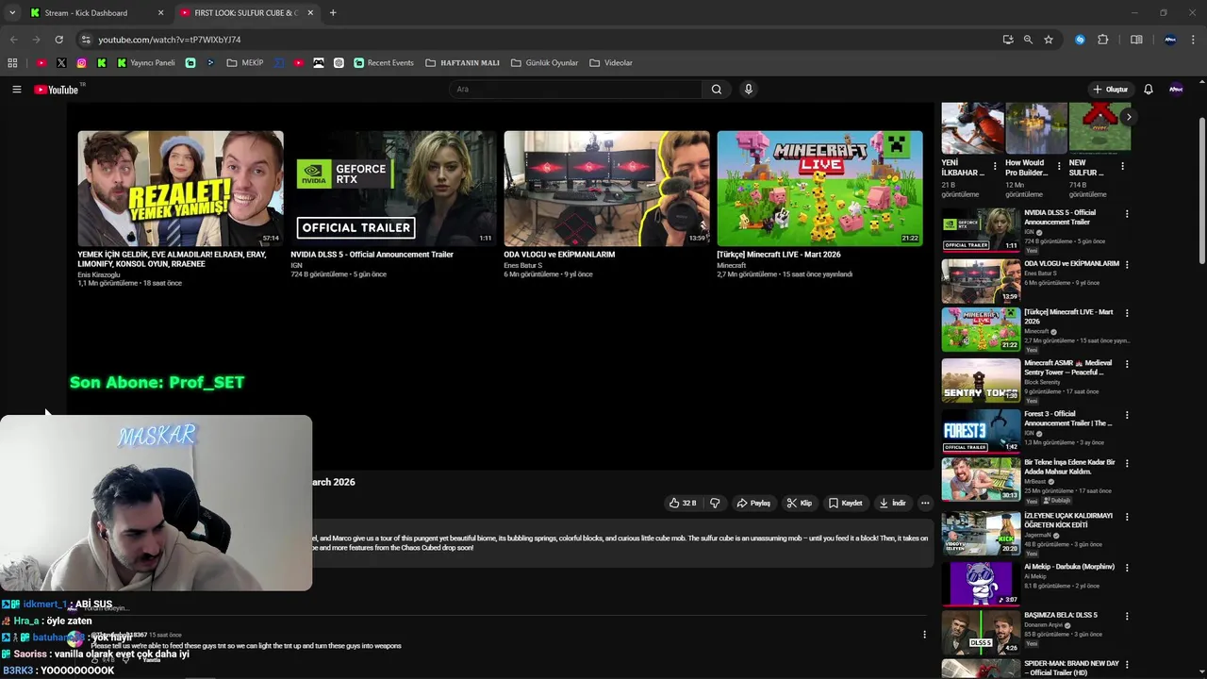This screenshot has width=1207, height=679.
Task: Expand the Günlük Oyunlar bookmarks folder
Action: click(544, 63)
